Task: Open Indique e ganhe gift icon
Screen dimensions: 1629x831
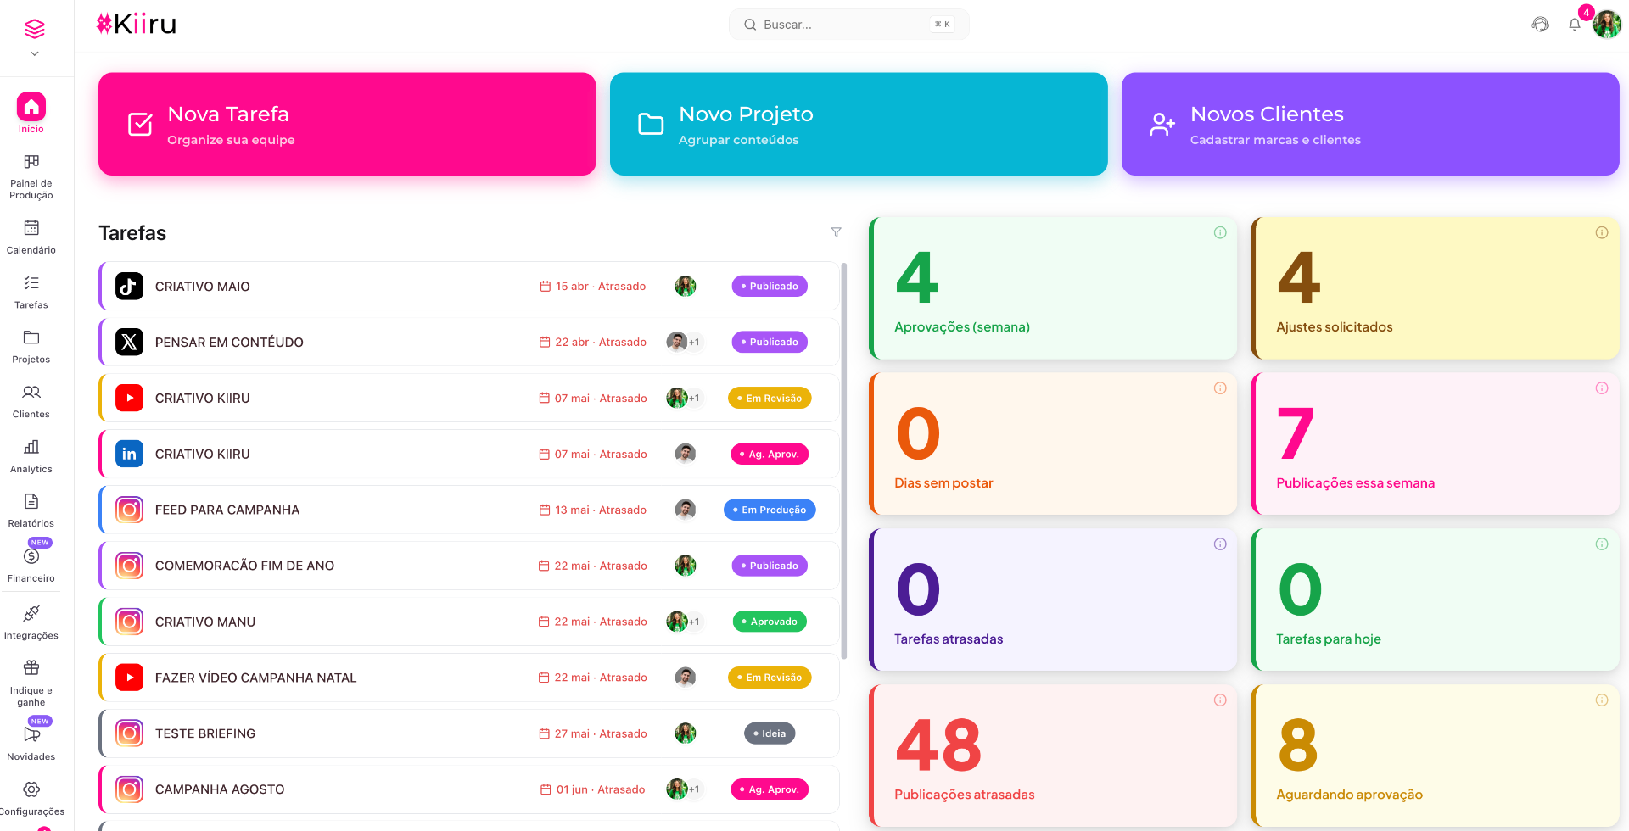Action: pos(31,667)
